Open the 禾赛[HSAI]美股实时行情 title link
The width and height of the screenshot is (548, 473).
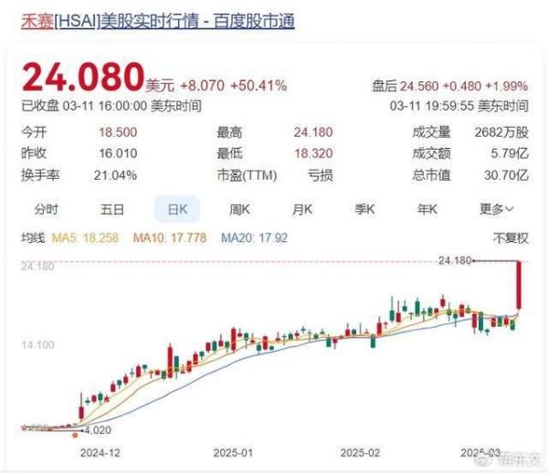[x=157, y=21]
